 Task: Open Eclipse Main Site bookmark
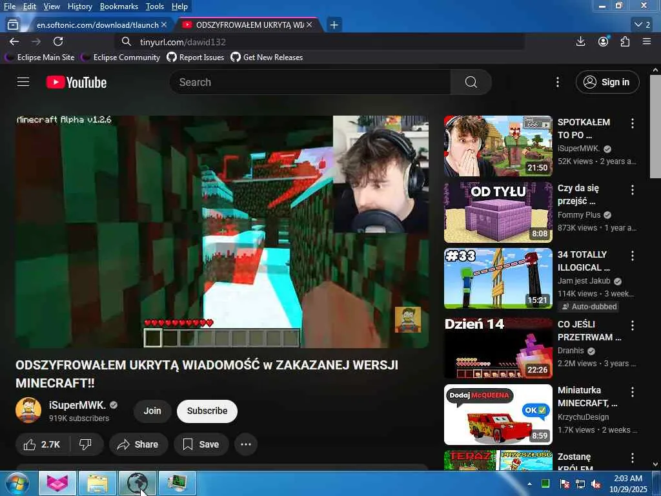click(x=41, y=57)
